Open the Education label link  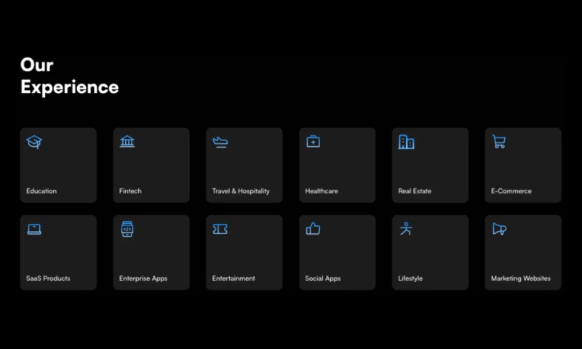pyautogui.click(x=41, y=191)
